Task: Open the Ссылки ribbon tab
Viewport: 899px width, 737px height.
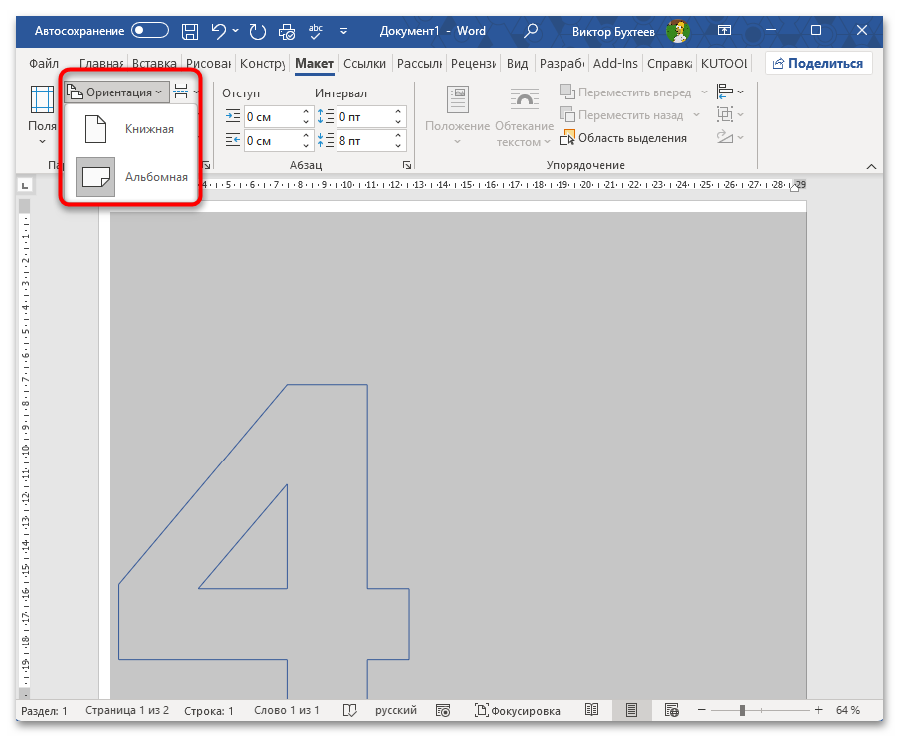Action: (x=364, y=64)
